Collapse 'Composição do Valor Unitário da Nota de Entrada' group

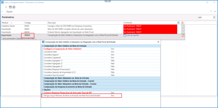42,46
